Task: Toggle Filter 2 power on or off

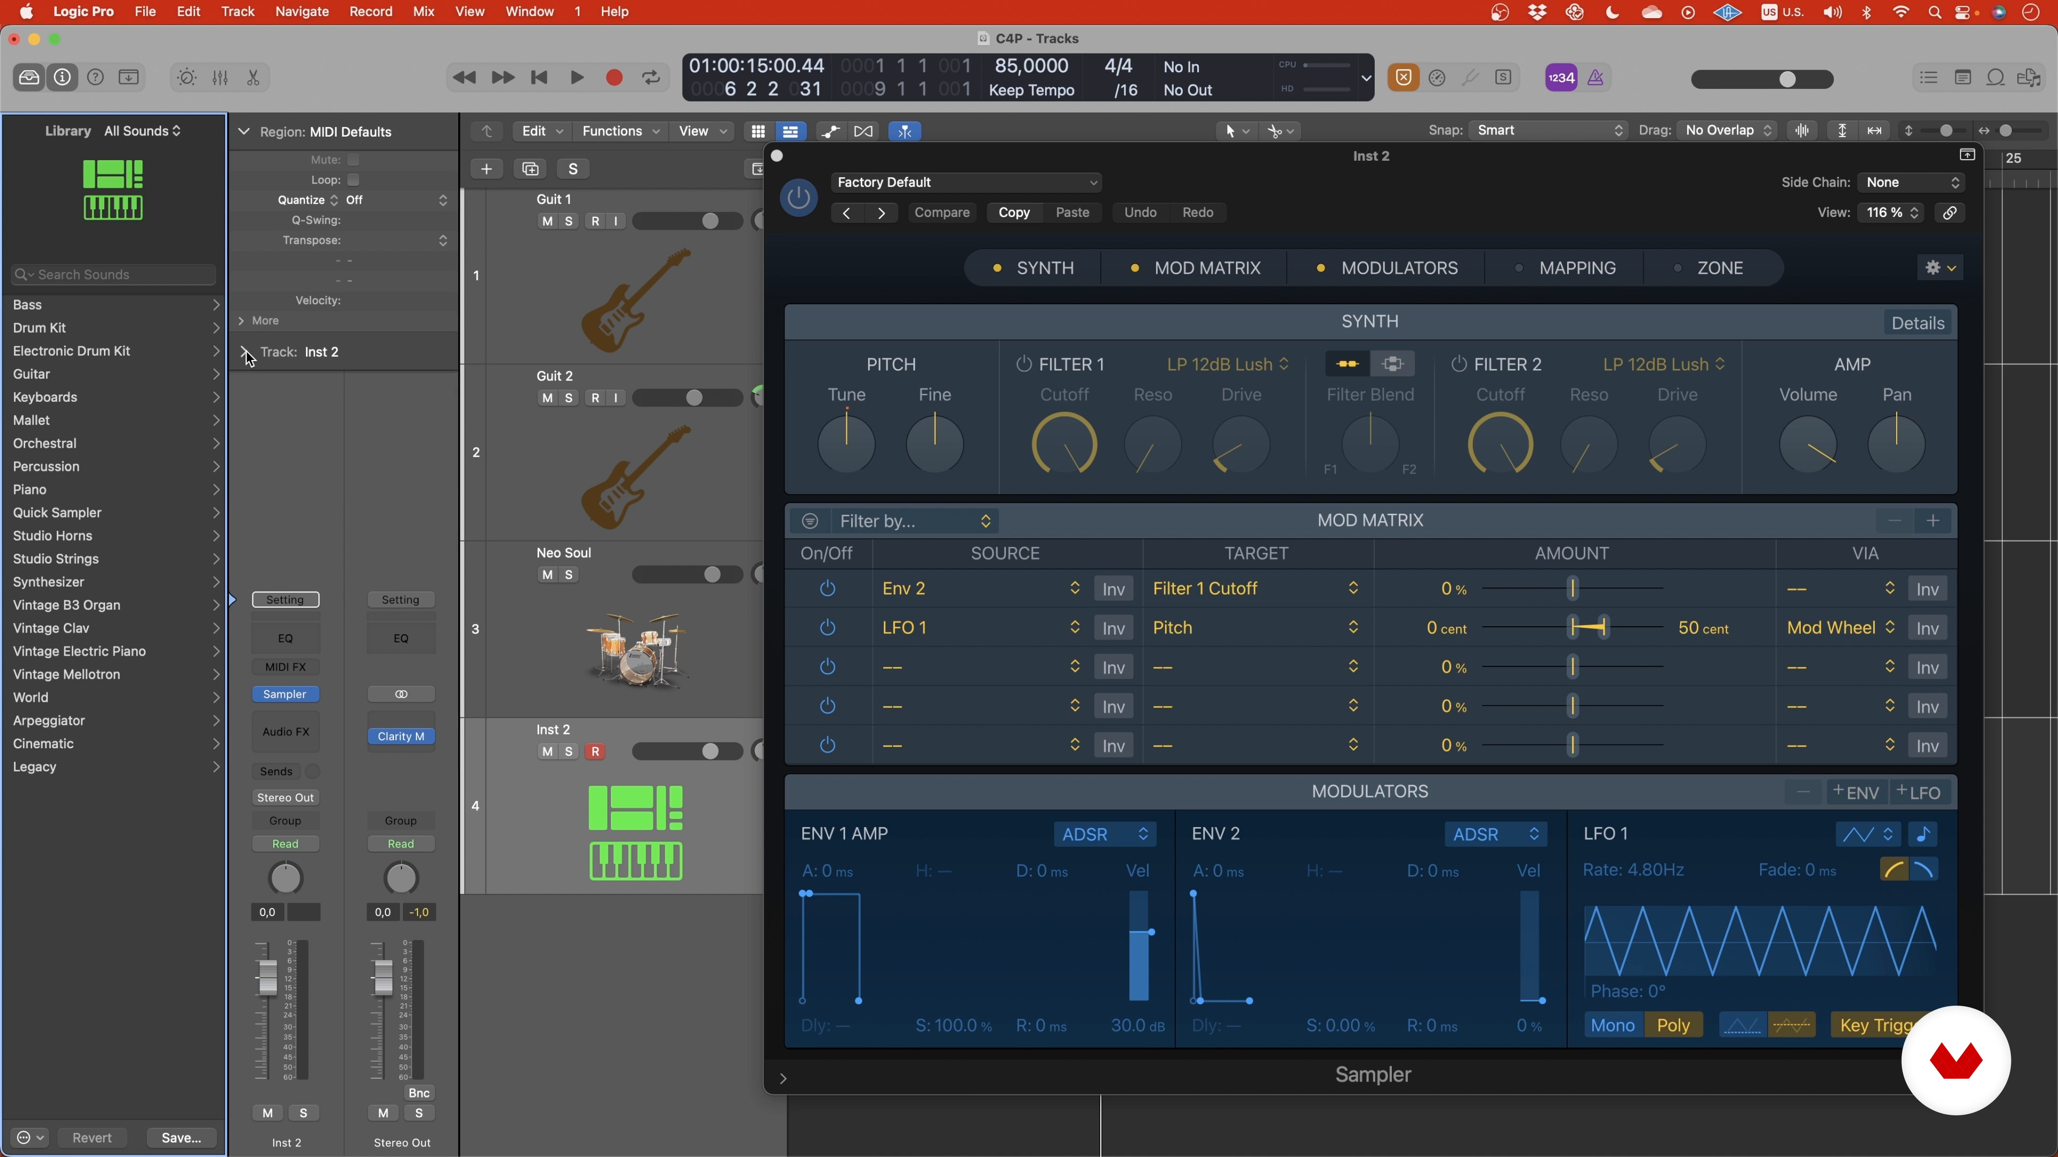Action: pos(1459,364)
